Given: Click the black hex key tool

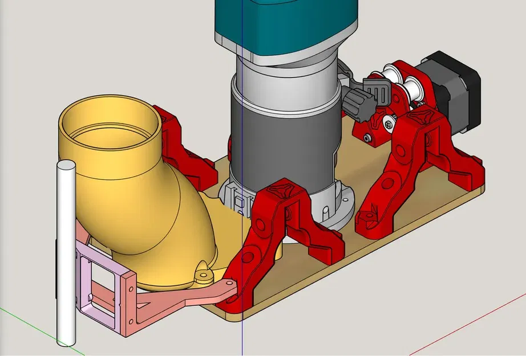Looking at the screenshot, I should (x=365, y=100).
